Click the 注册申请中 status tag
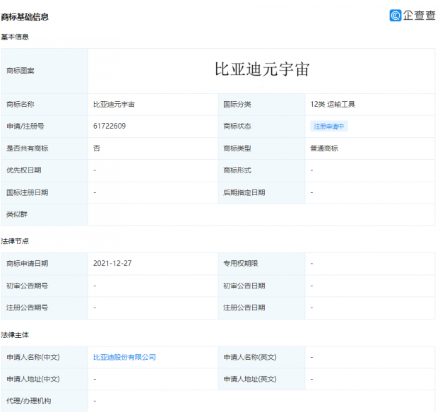The height and width of the screenshot is (415, 440). click(329, 127)
